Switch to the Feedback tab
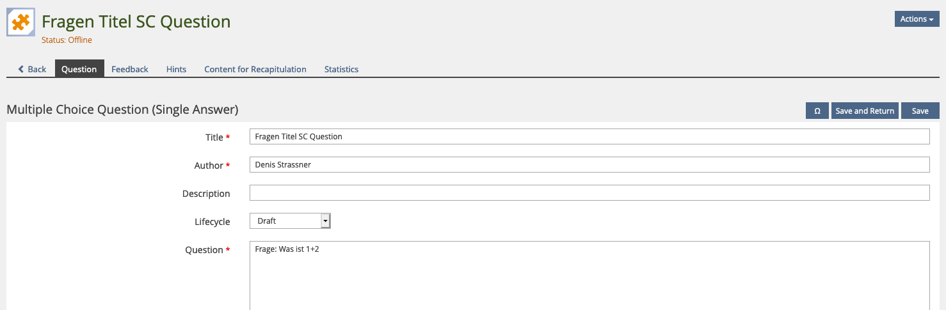This screenshot has width=946, height=310. click(130, 69)
